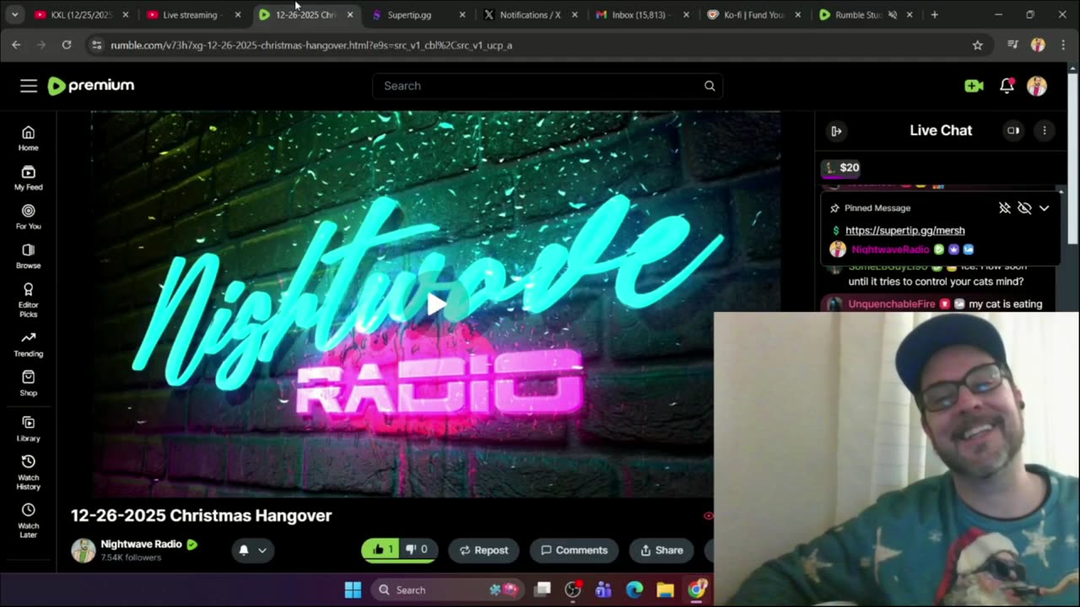Open Home in the Rumble sidebar
The width and height of the screenshot is (1080, 607).
pyautogui.click(x=28, y=138)
